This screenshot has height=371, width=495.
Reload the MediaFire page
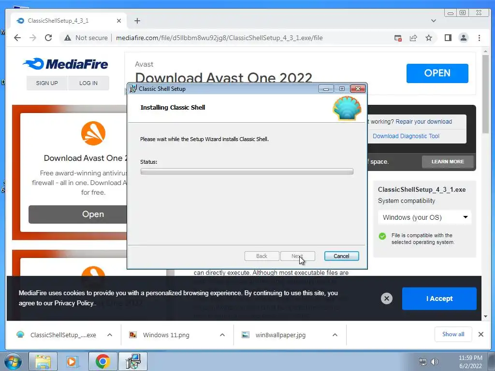pos(48,38)
